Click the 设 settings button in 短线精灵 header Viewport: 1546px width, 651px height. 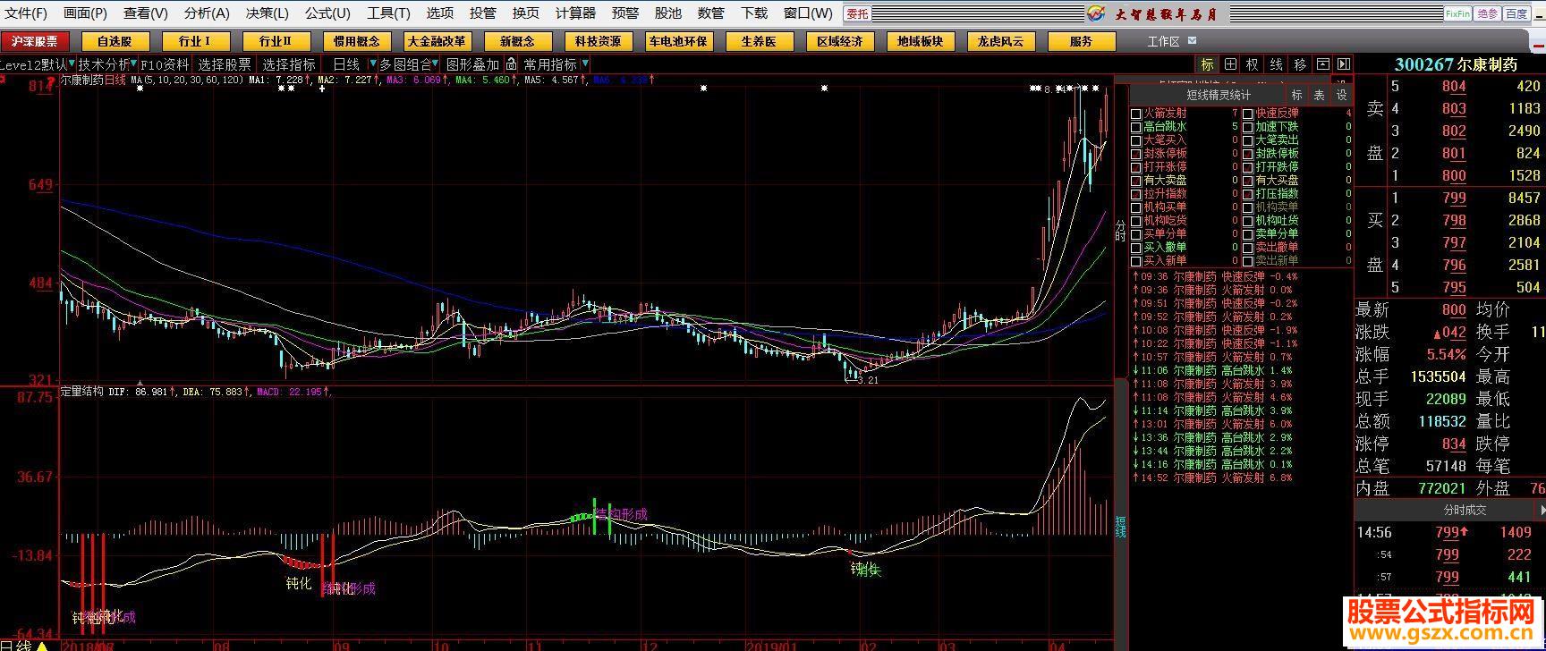(1341, 95)
